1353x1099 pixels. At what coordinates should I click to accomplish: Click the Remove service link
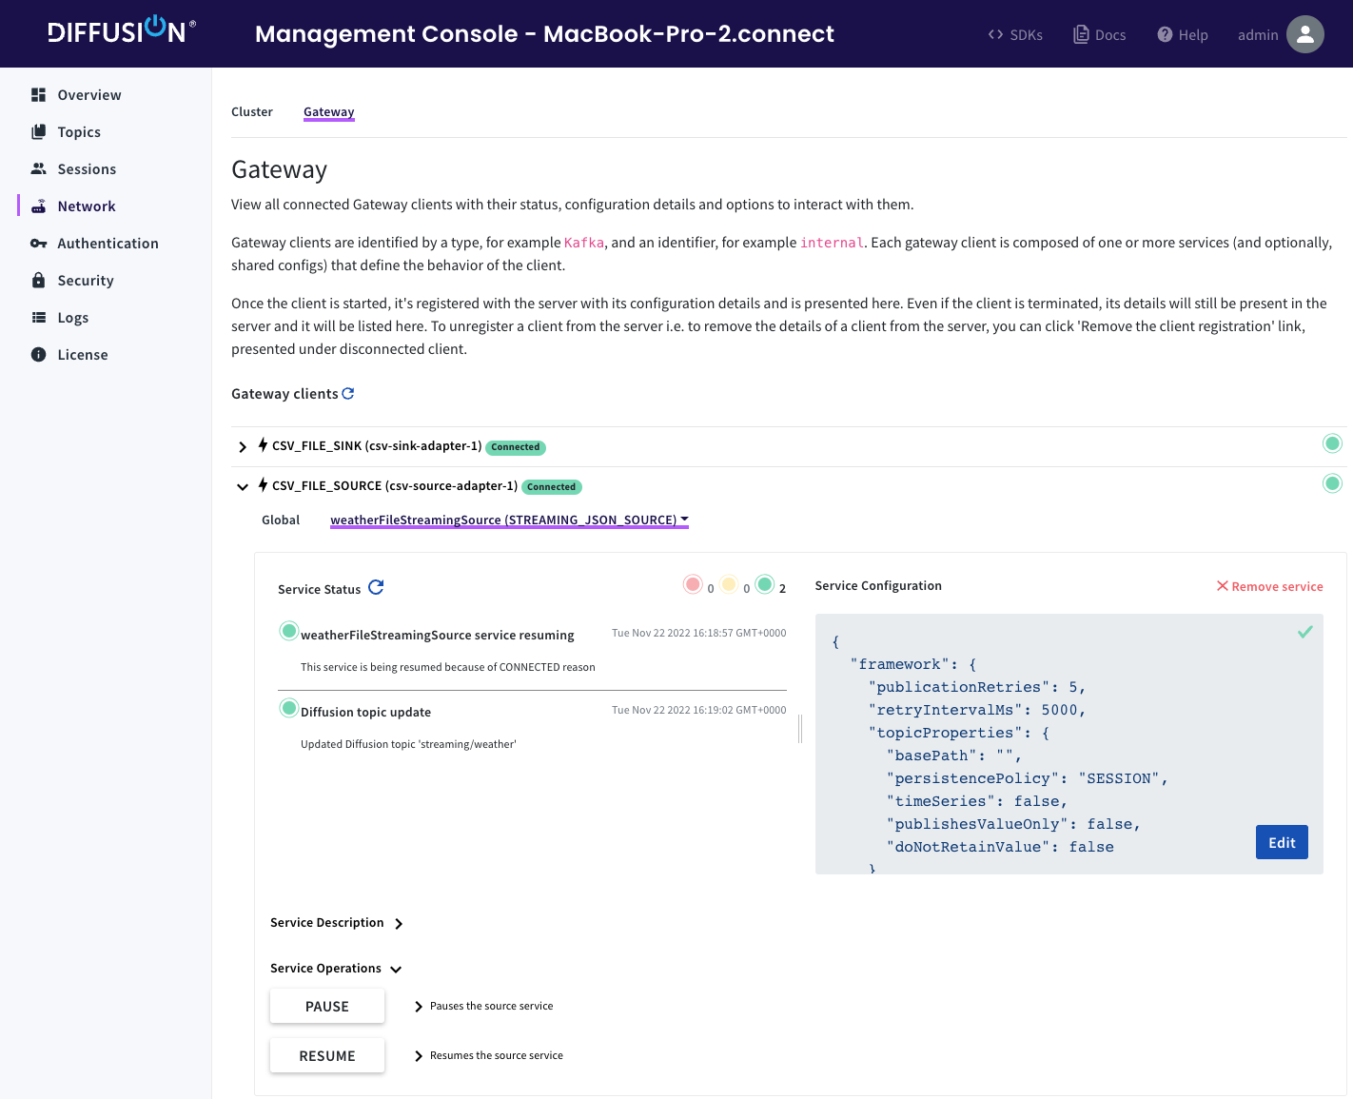[x=1269, y=587]
